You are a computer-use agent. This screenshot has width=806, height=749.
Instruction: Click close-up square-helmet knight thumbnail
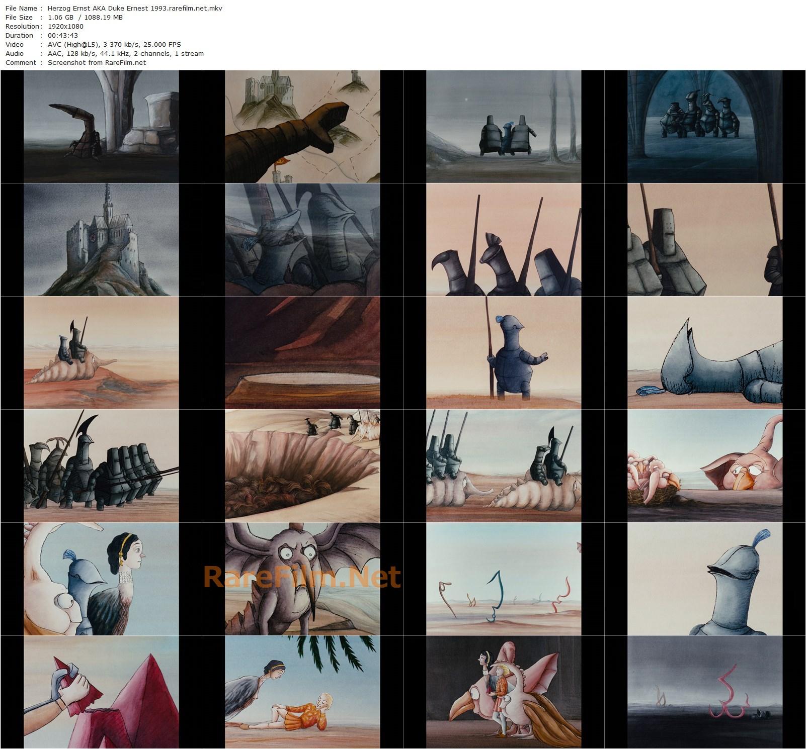(x=705, y=239)
